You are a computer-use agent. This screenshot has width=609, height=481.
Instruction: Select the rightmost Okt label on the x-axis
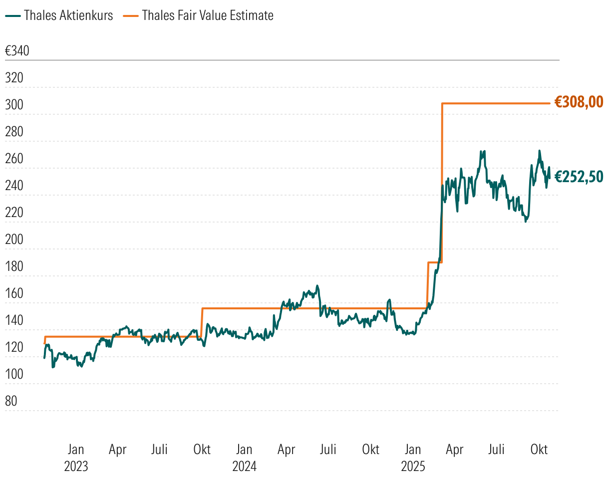coord(539,450)
